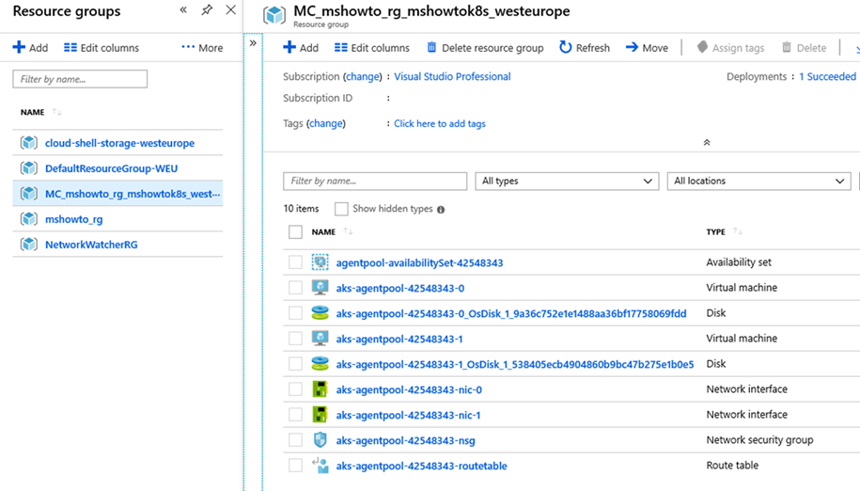The height and width of the screenshot is (491, 860).
Task: Click the network security group shield icon
Action: click(x=320, y=440)
